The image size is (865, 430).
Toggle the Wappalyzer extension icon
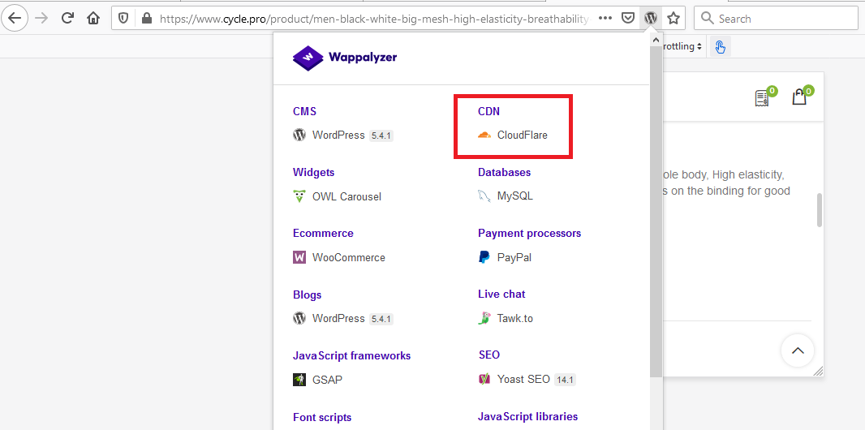[x=651, y=18]
